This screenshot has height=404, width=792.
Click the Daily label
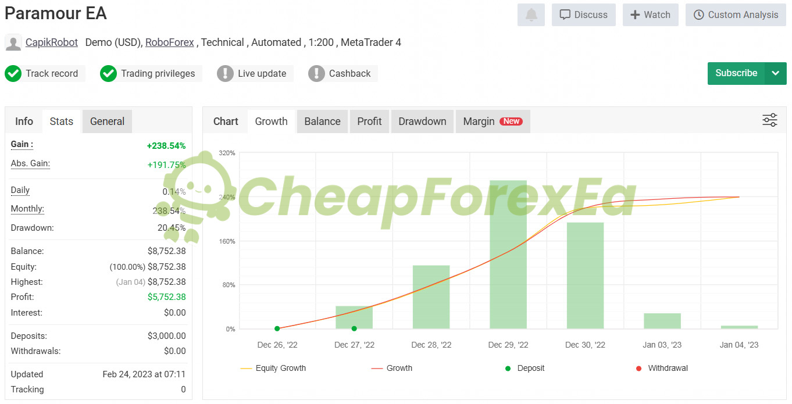(20, 190)
